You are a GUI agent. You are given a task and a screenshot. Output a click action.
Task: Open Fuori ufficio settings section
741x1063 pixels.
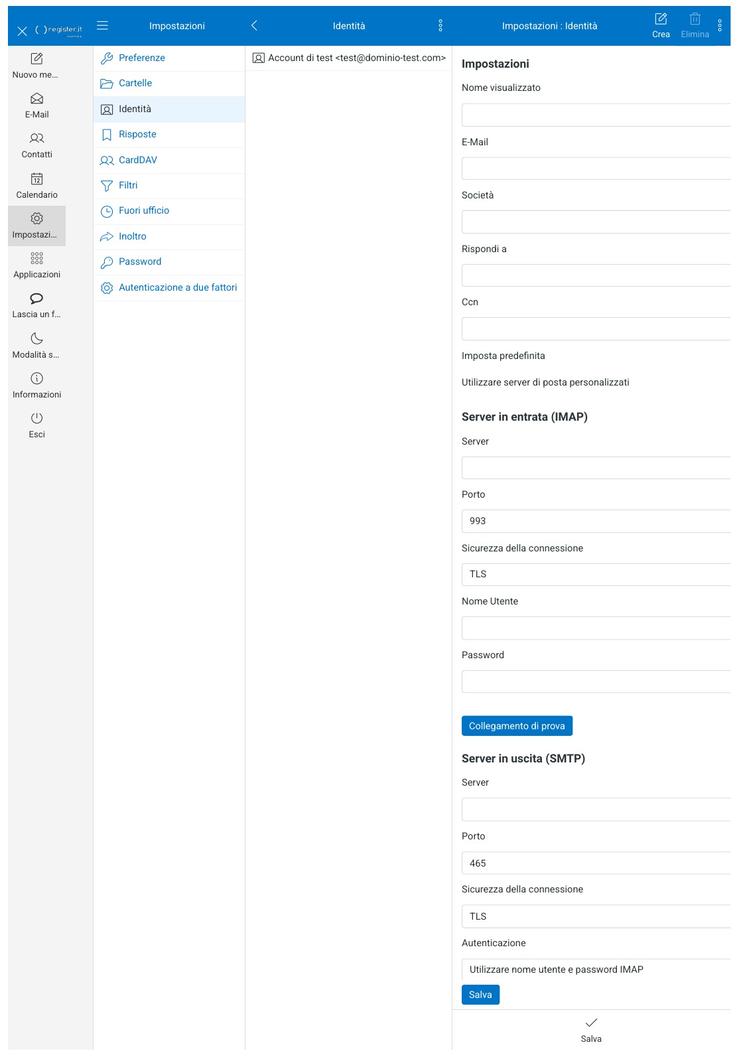click(x=169, y=211)
